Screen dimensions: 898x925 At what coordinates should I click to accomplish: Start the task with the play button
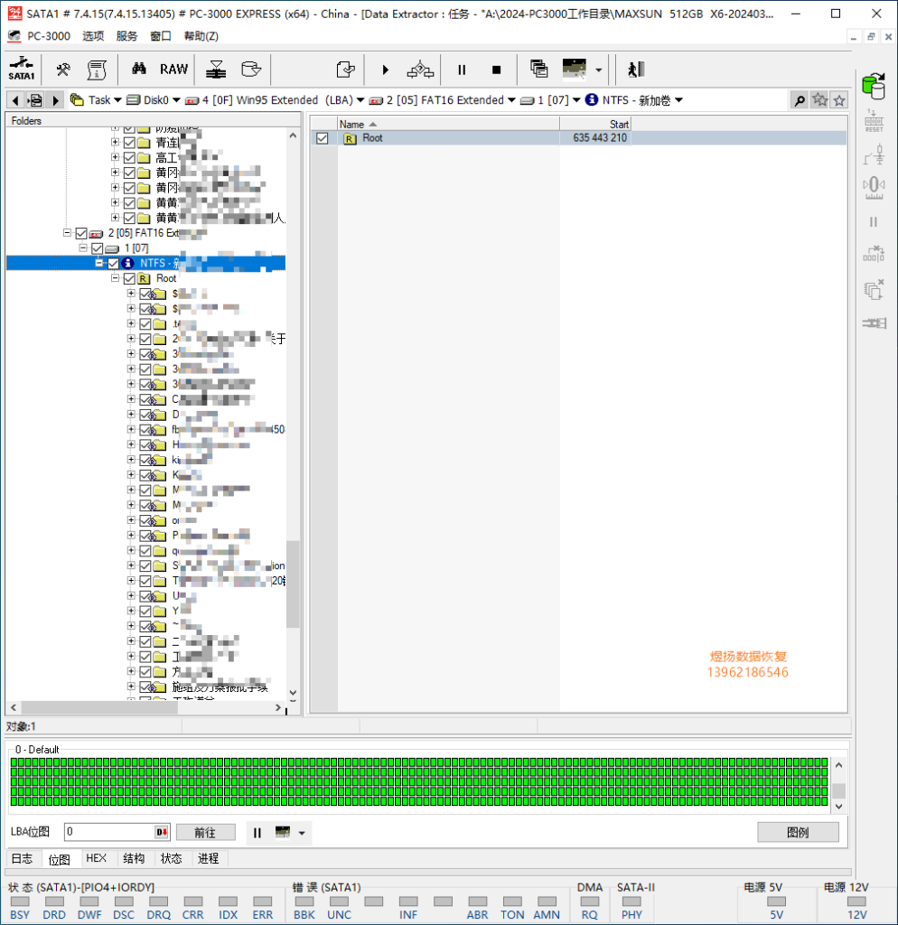coord(385,70)
